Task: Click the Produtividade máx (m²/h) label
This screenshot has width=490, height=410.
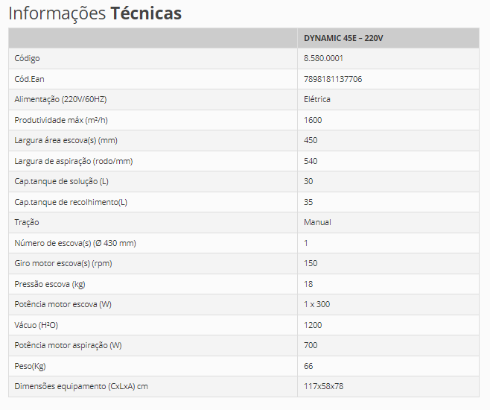Action: (x=61, y=120)
